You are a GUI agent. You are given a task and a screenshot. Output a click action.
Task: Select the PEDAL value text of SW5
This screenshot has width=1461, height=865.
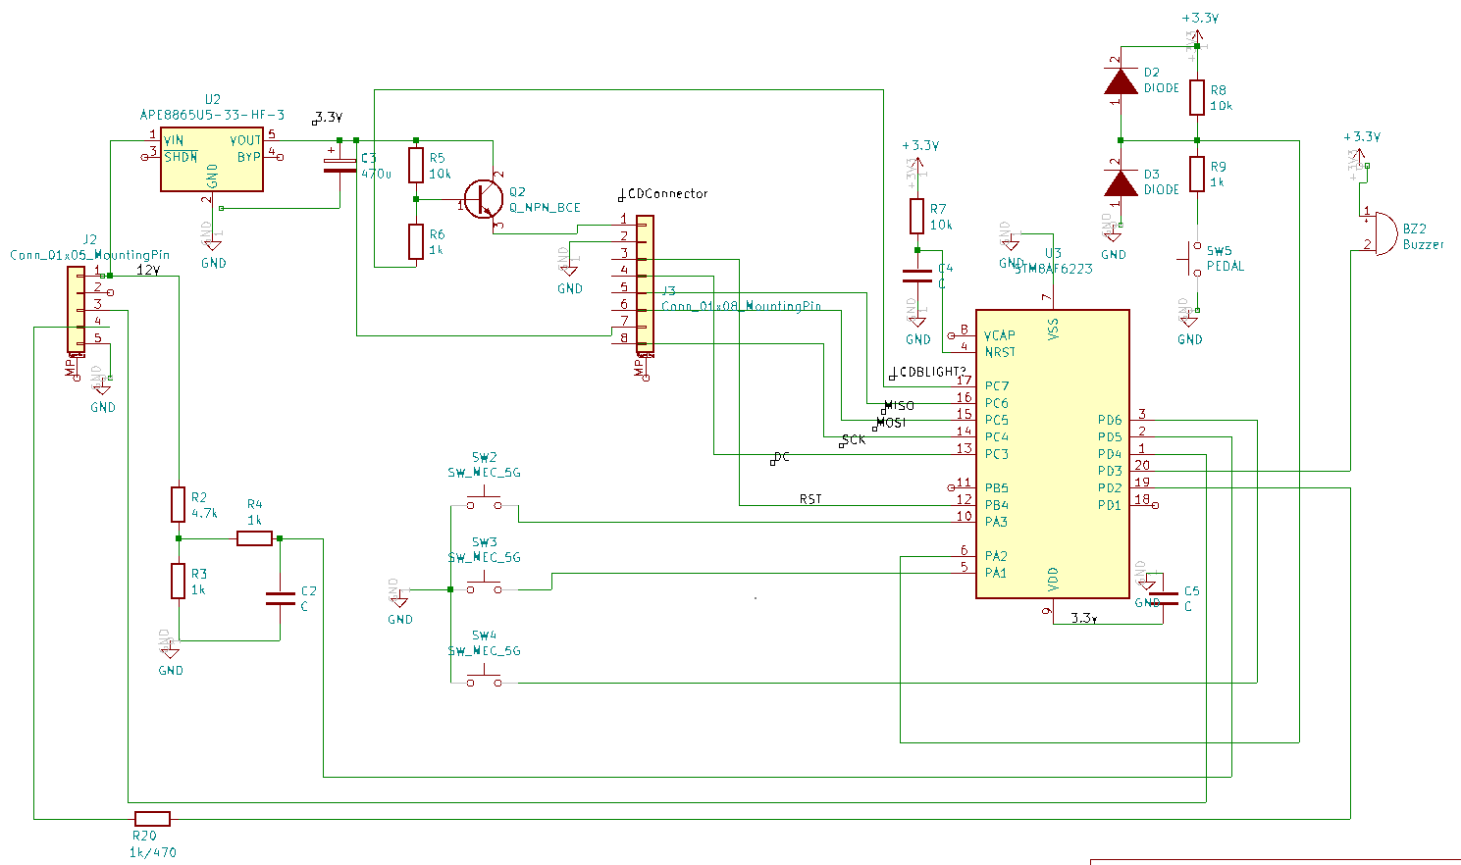click(x=1226, y=267)
